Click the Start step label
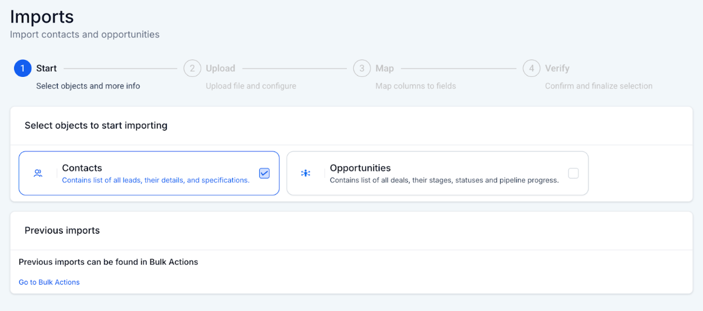703x311 pixels. tap(46, 69)
